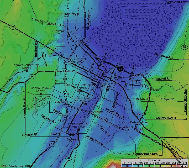
Task: Click the White Pillars historic site marker
Action: pyautogui.click(x=78, y=130)
